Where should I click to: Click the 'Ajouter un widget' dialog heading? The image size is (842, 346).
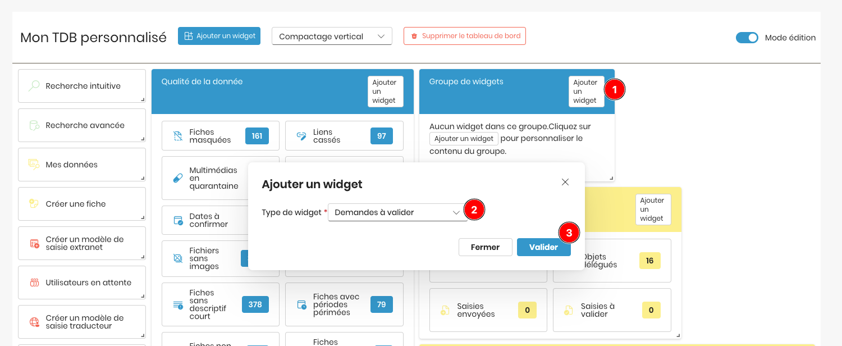click(312, 184)
